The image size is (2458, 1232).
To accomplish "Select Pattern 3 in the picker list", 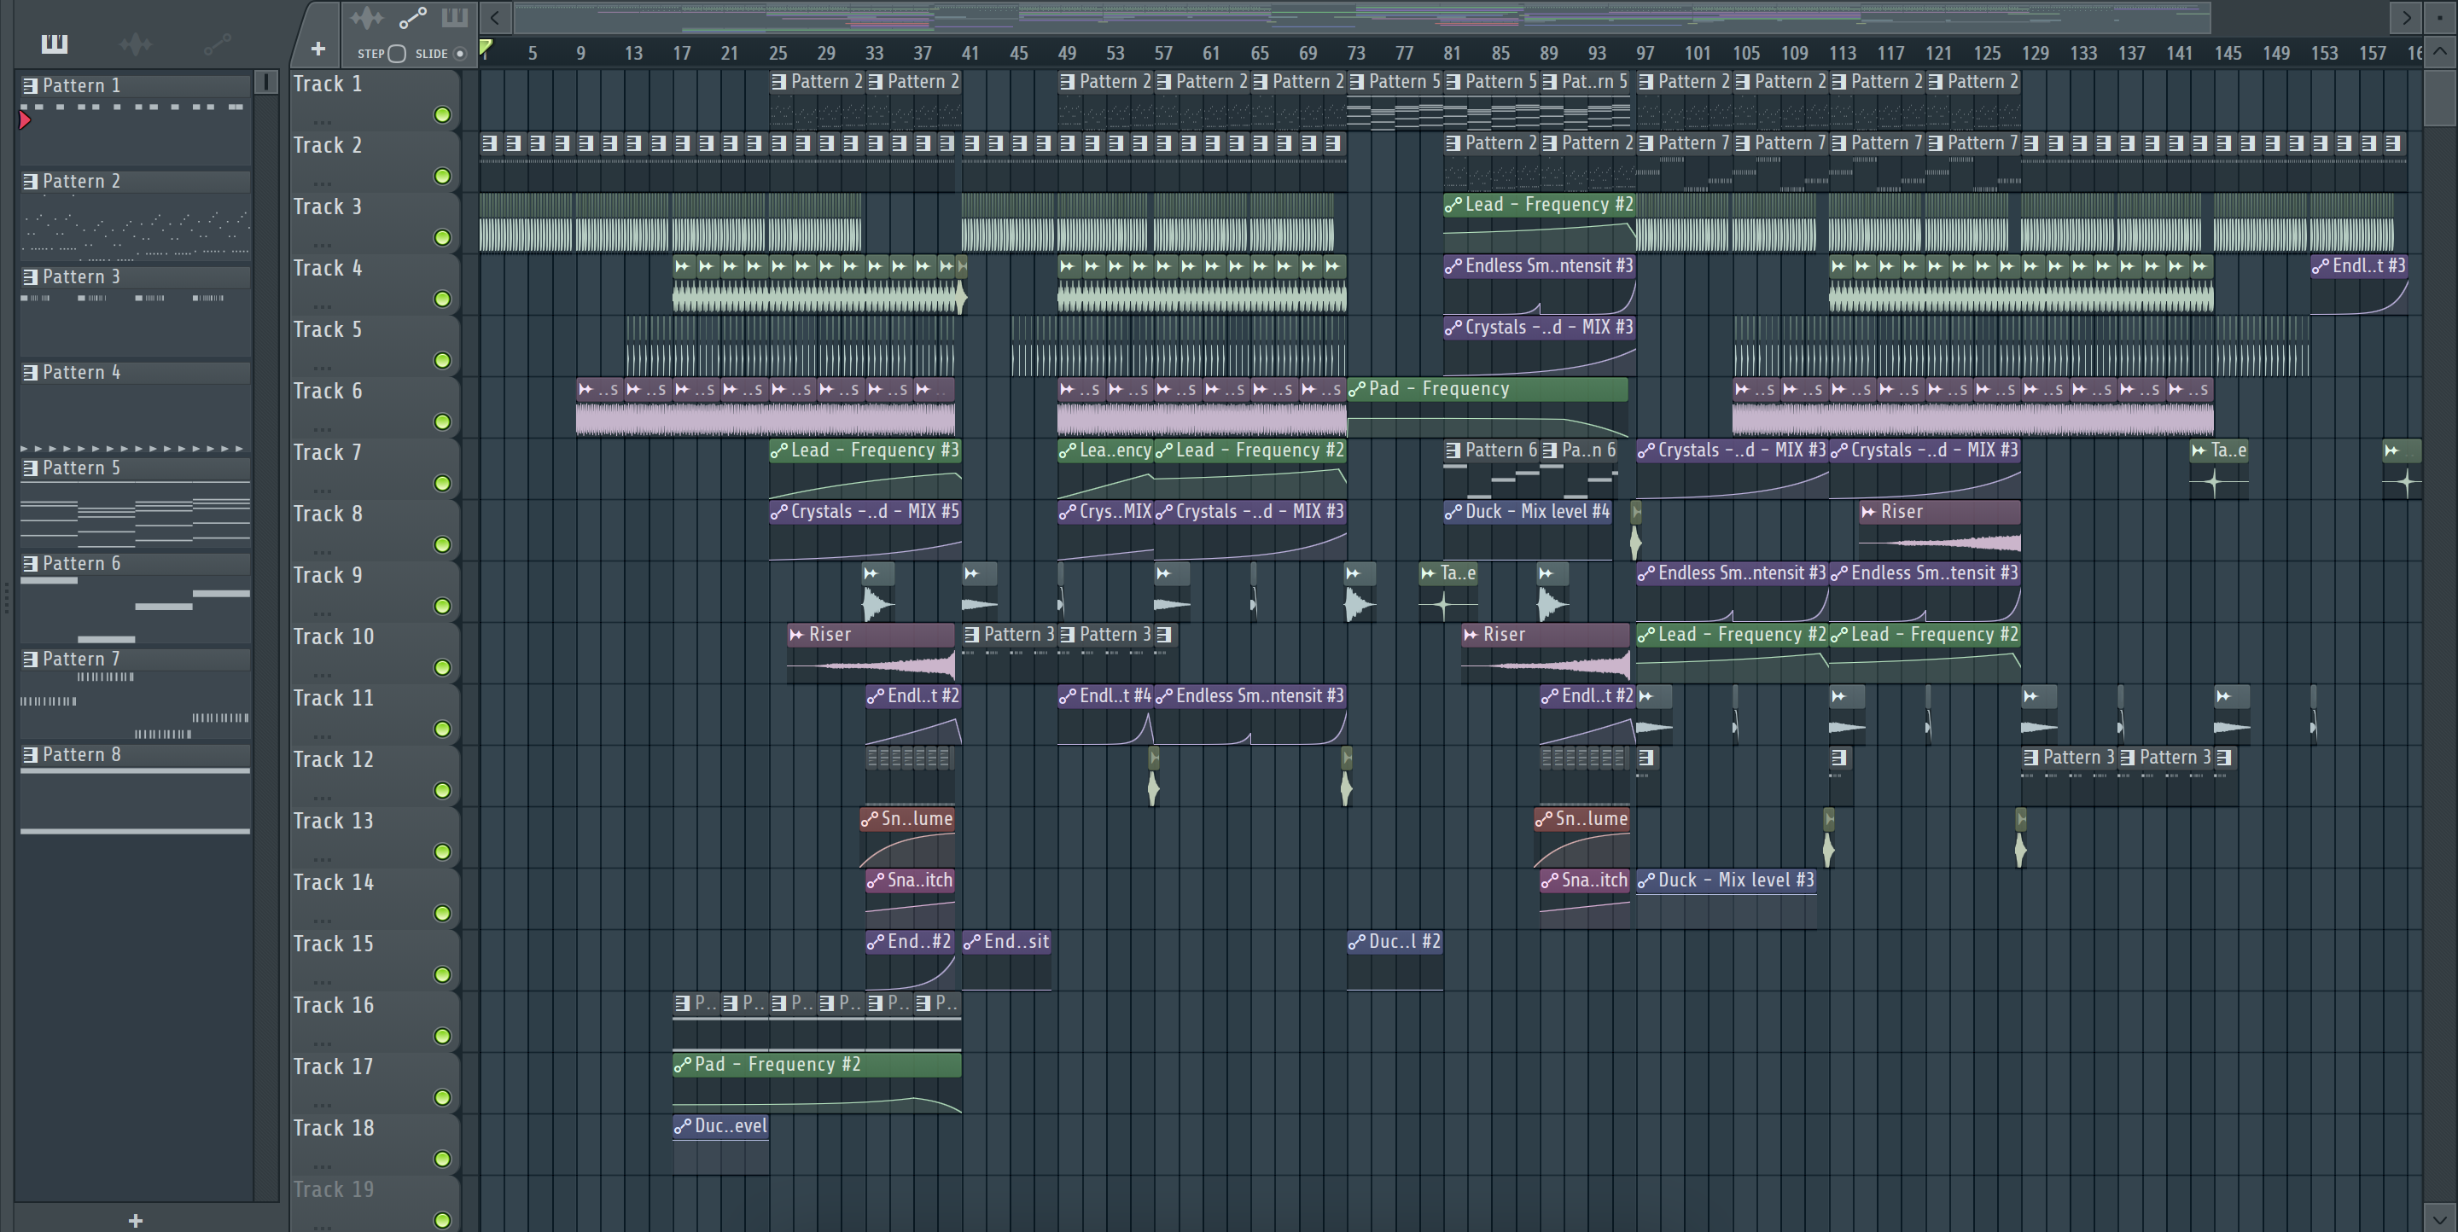I will [136, 276].
